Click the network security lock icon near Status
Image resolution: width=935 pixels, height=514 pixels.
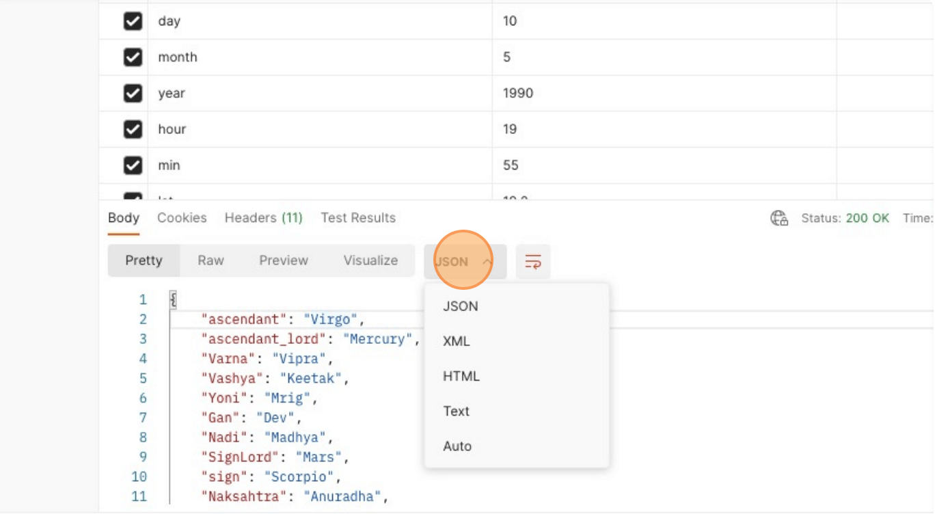pyautogui.click(x=778, y=218)
